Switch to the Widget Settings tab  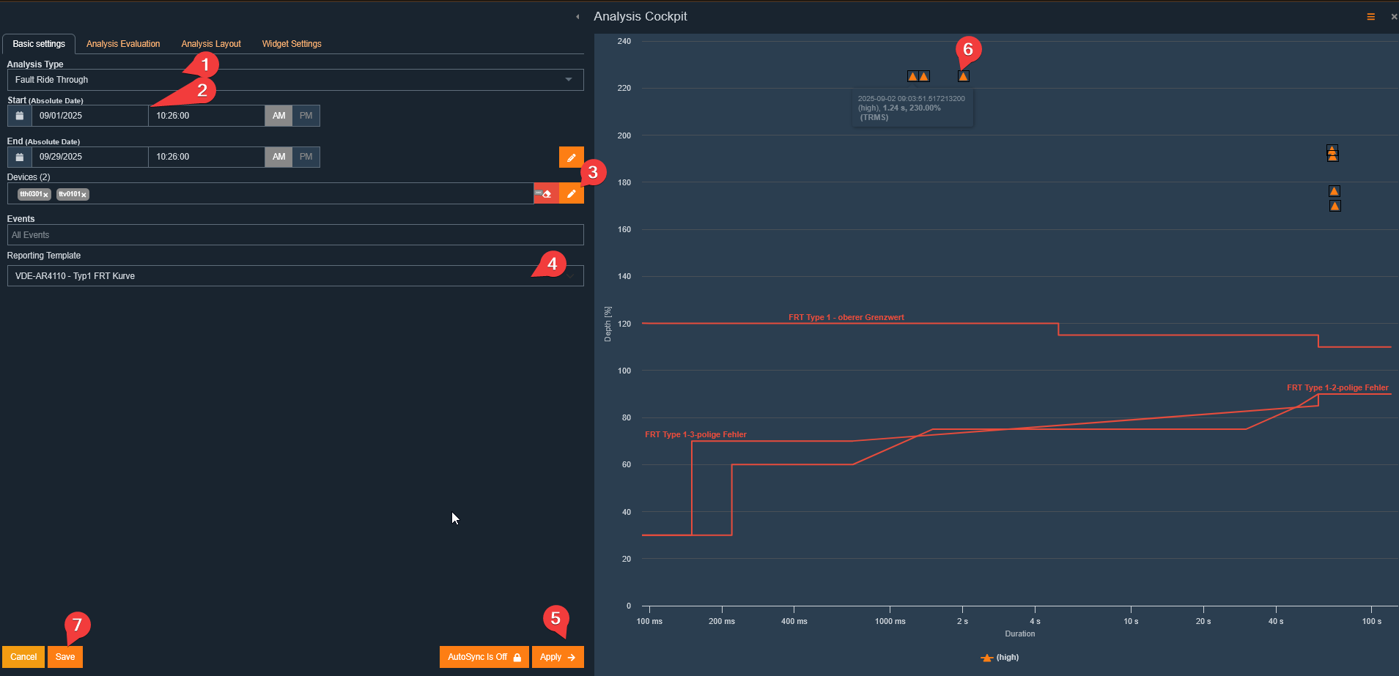click(292, 44)
